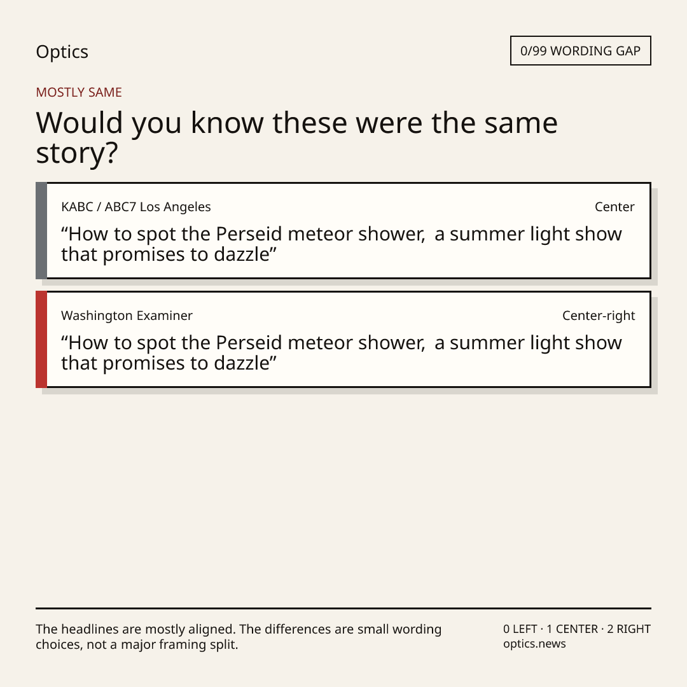Click the Optics logo text
The height and width of the screenshot is (687, 687).
pyautogui.click(x=62, y=52)
